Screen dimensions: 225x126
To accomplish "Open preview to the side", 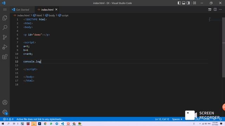I will (210, 9).
